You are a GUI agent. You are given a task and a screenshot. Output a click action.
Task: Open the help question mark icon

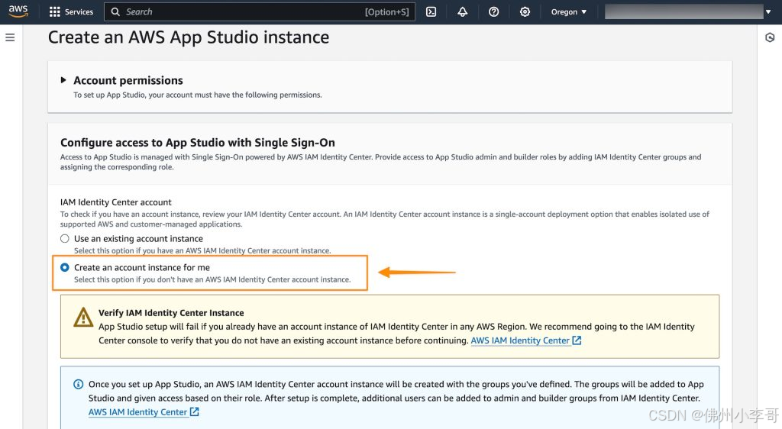[494, 12]
